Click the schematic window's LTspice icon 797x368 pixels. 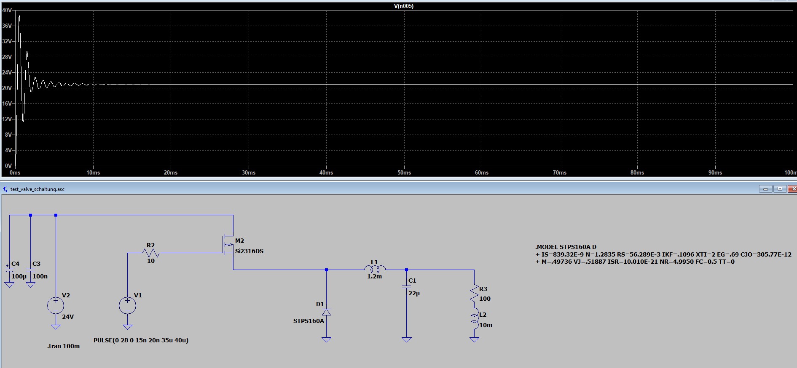pyautogui.click(x=5, y=189)
